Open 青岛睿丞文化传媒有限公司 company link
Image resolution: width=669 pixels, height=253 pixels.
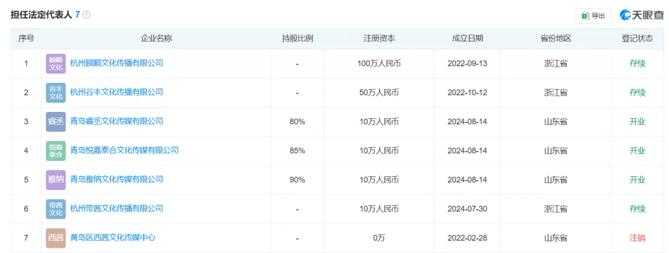(116, 121)
